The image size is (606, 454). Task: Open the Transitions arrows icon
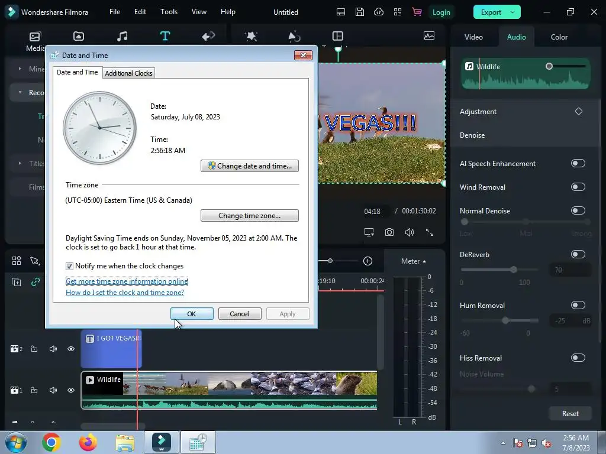click(208, 36)
